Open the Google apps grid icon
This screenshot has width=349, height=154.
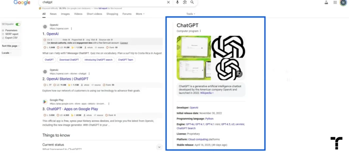click(335, 2)
